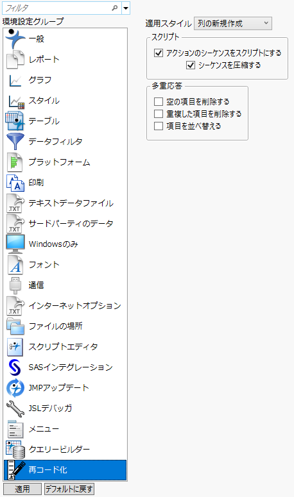The width and height of the screenshot is (294, 497).
Task: Select the 印刷 group label
Action: coord(36,183)
